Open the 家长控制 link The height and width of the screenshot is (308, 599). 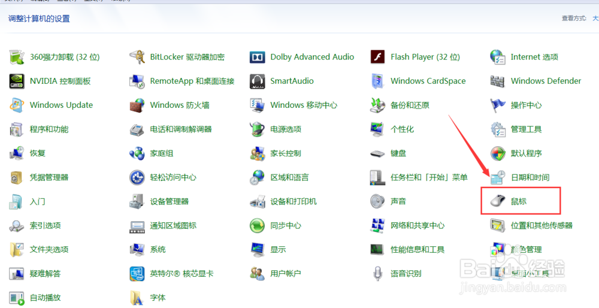point(286,153)
